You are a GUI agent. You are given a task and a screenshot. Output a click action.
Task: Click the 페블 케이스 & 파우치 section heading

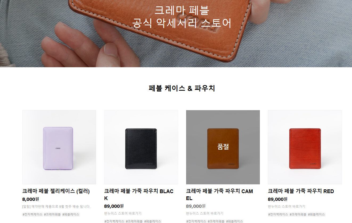(x=182, y=88)
